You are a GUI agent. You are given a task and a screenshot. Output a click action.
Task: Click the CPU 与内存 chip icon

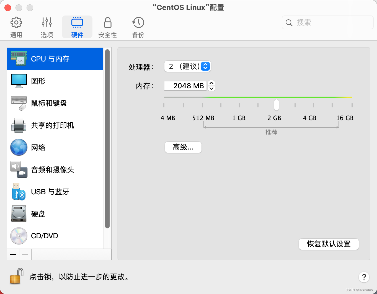19,58
